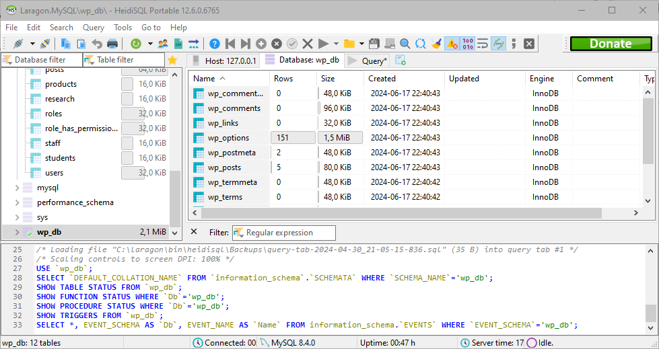
Task: Sort table list by Created column header
Action: [404, 79]
